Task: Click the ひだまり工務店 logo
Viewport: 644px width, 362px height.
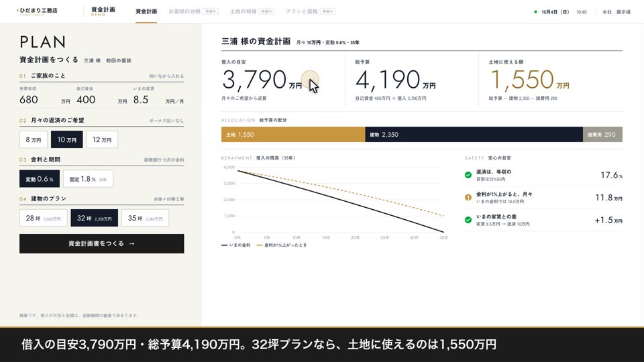Action: (x=37, y=11)
